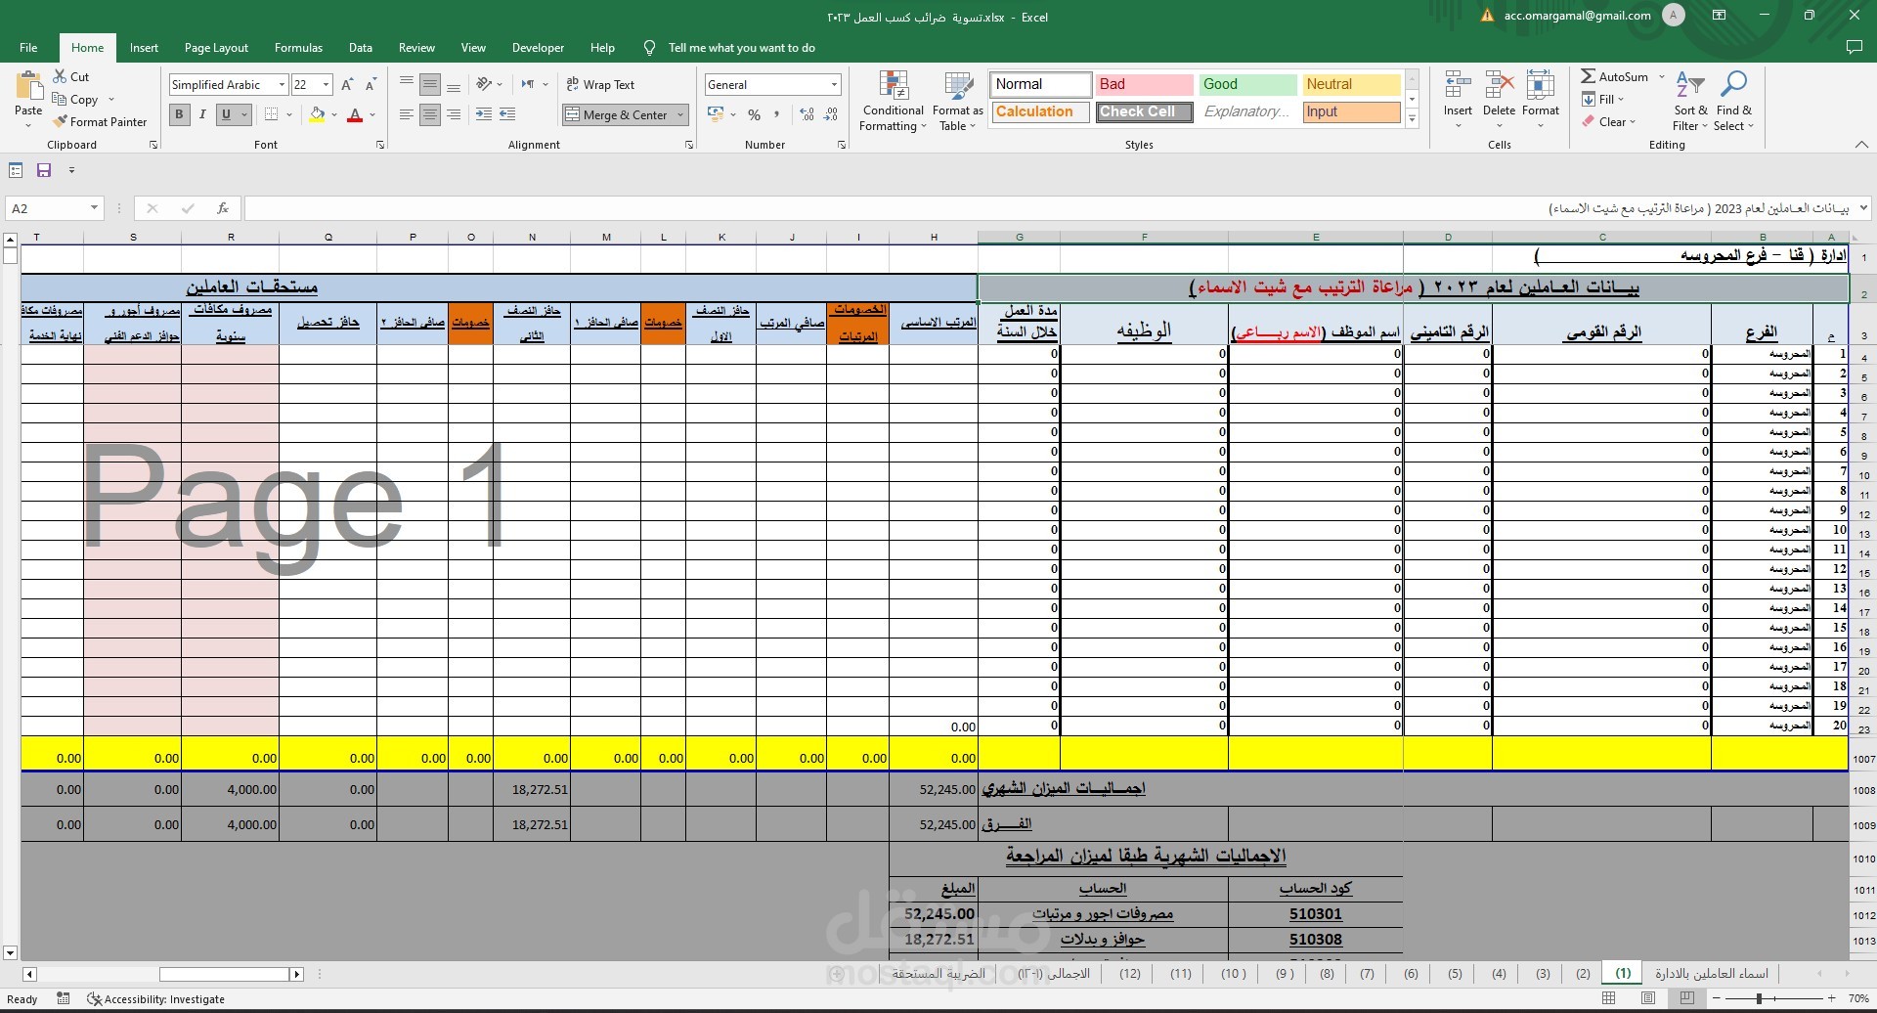Save using the quick access floppy icon

point(44,170)
